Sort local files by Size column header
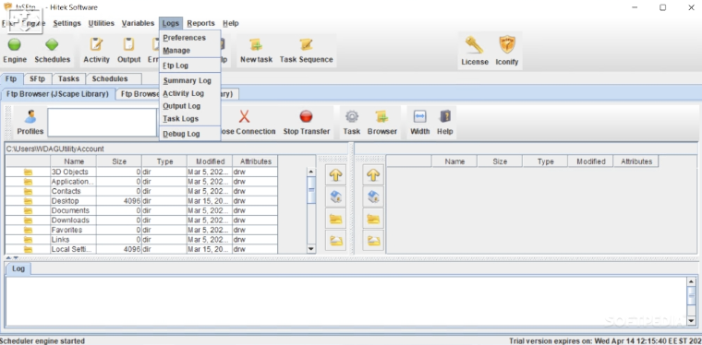This screenshot has width=702, height=345. coord(119,161)
